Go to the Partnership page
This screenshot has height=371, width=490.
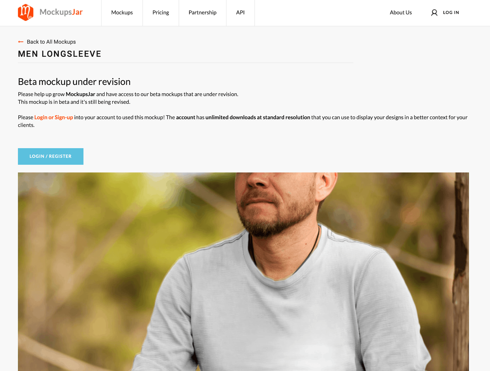203,13
